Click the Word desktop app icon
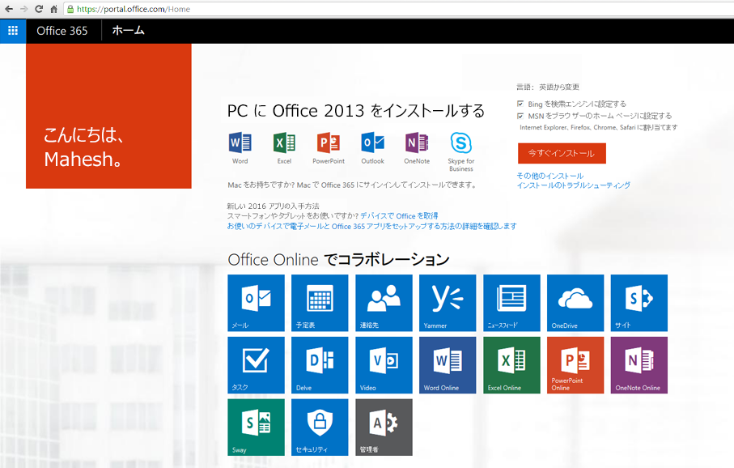 coord(240,143)
